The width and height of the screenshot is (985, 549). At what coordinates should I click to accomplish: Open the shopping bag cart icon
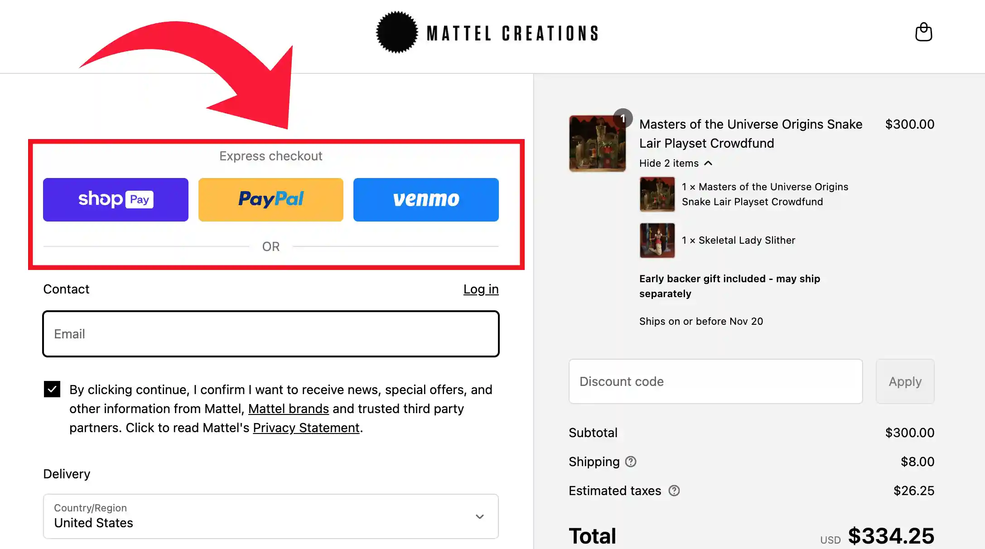(923, 32)
